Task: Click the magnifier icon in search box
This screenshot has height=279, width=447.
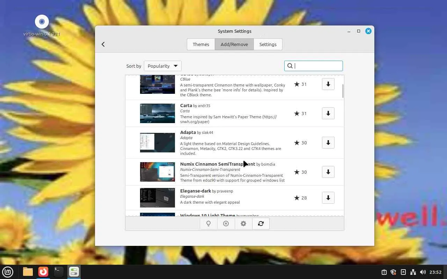Action: coord(290,66)
